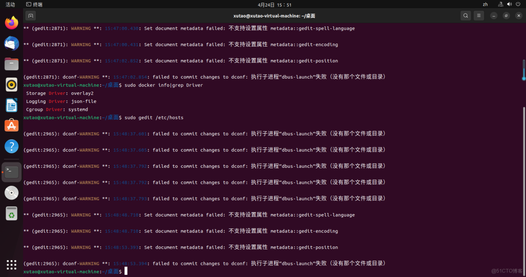Open the date and time calendar panel
Viewport: 526px width, 277px height.
(x=275, y=5)
